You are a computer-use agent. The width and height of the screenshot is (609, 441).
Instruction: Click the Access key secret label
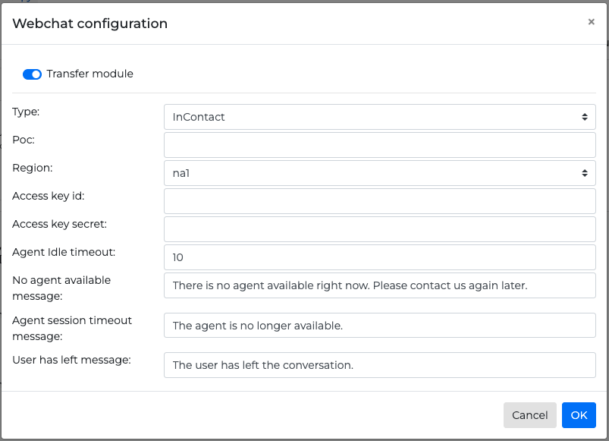click(59, 224)
